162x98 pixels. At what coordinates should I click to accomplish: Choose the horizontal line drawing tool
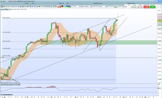click(x=16, y=6)
